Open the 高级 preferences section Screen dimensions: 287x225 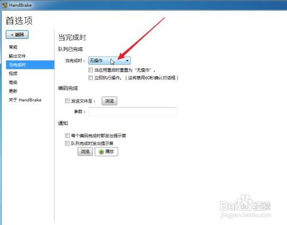[13, 82]
